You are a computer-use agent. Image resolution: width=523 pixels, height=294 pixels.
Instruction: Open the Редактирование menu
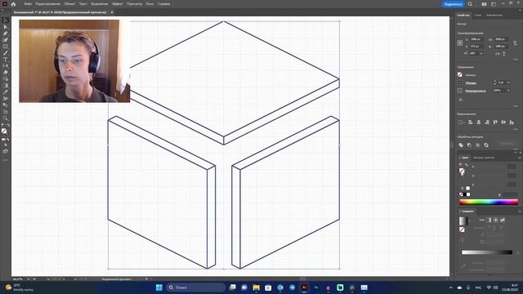pyautogui.click(x=47, y=4)
